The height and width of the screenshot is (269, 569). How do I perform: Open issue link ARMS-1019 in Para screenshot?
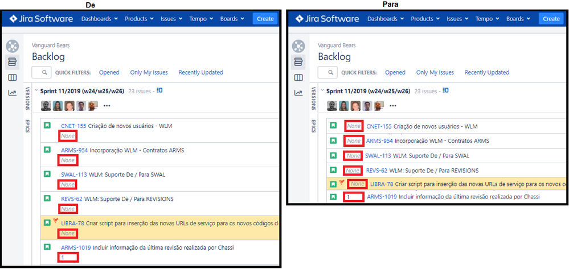[x=382, y=197]
